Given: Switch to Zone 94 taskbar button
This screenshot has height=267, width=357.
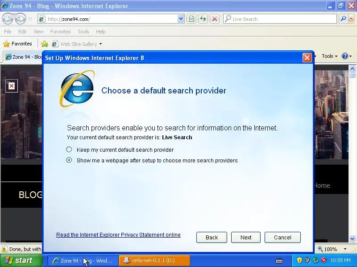Looking at the screenshot, I should click(83, 261).
